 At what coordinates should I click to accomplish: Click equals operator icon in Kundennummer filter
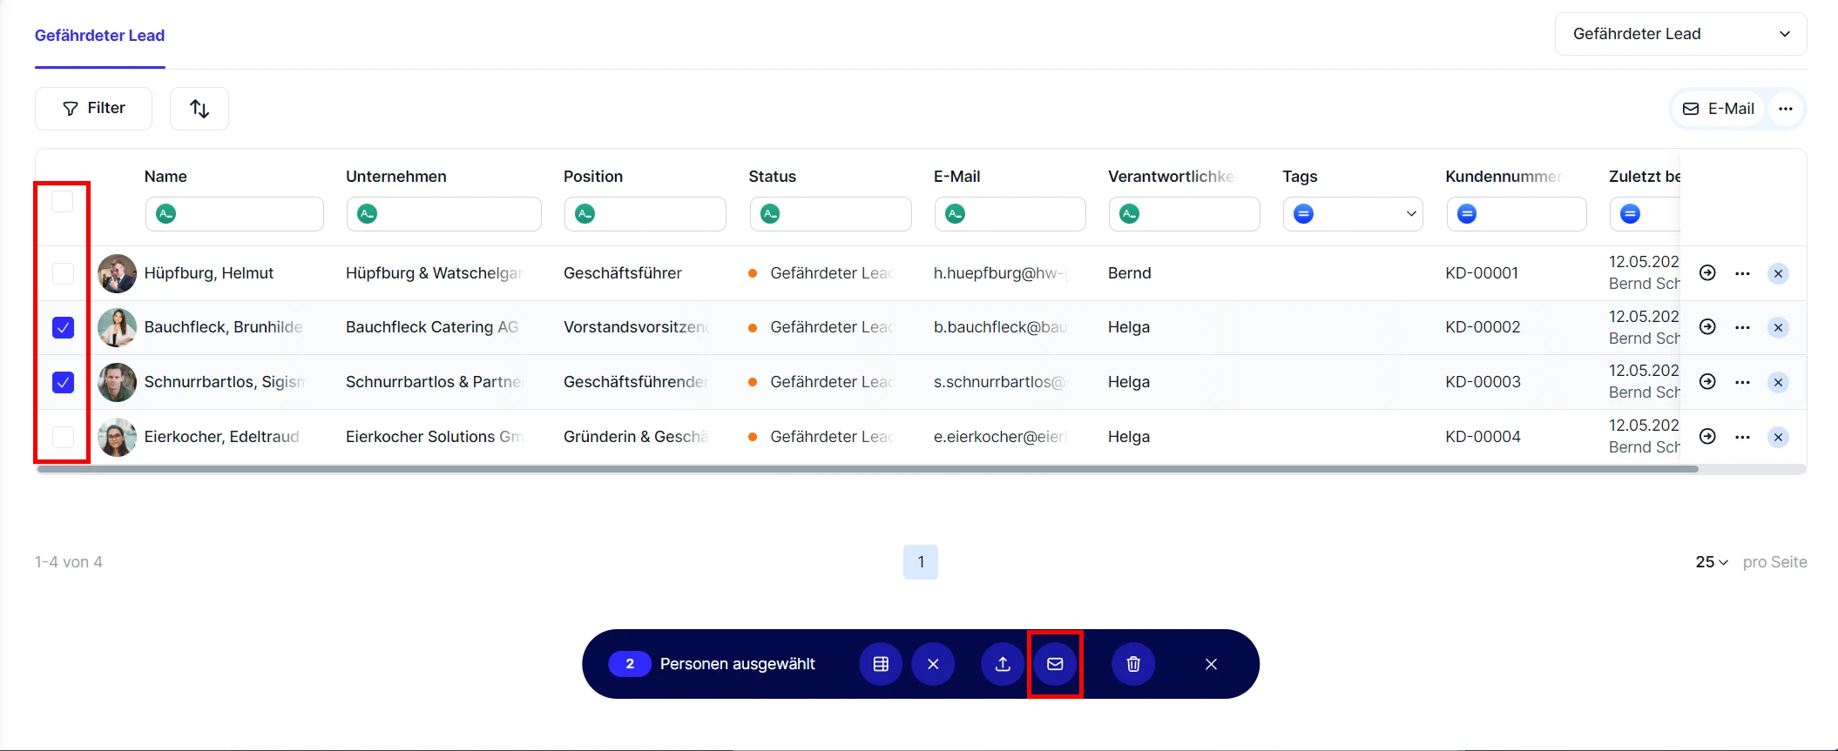[1468, 214]
